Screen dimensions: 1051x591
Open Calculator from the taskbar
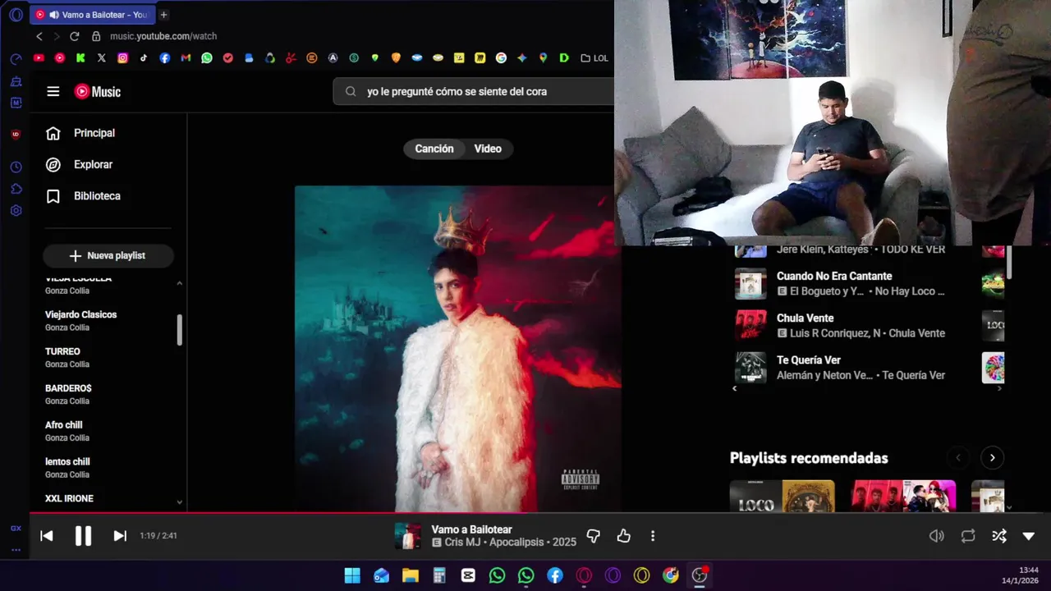click(x=439, y=575)
